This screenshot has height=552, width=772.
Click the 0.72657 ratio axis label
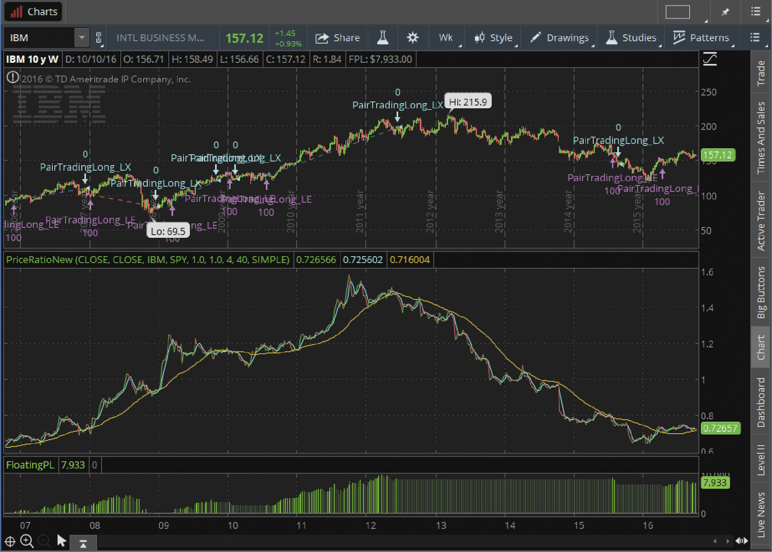click(720, 428)
